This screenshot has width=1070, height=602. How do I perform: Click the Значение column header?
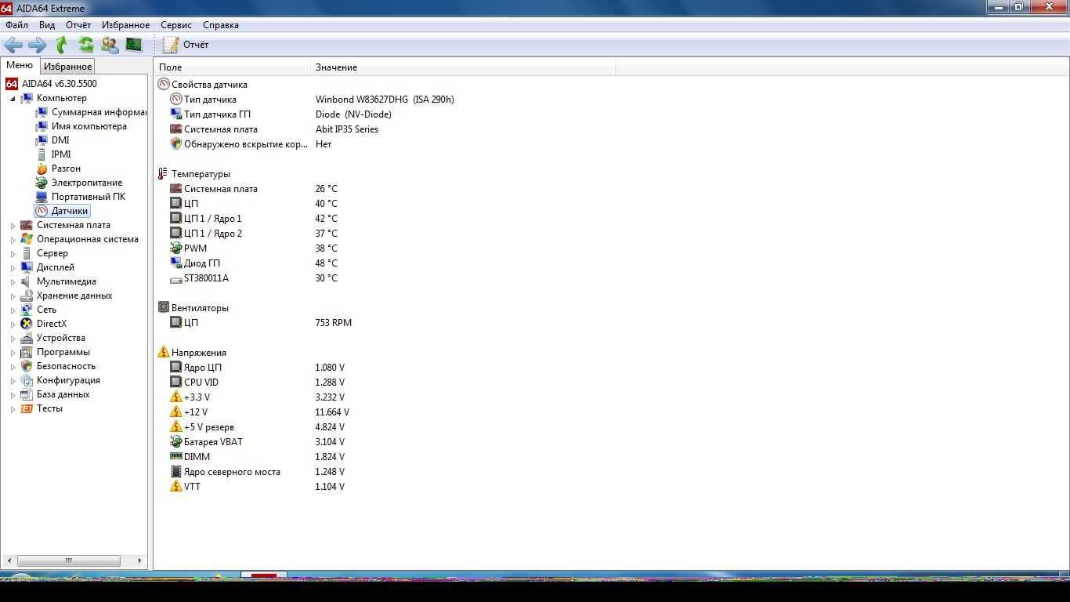[463, 67]
